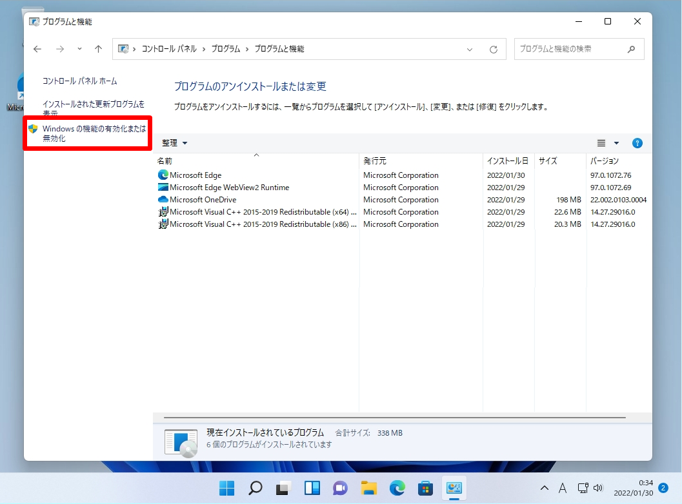Click the OneDrive cloud icon

163,199
